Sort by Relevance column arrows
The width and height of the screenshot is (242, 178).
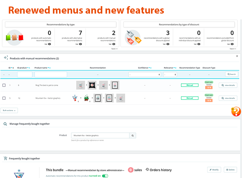(x=175, y=68)
